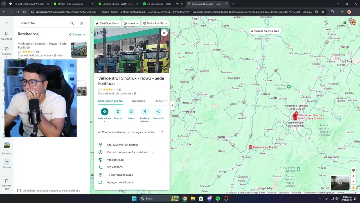Open the first result's truck photo thumbnail
The image size is (360, 203).
coord(79,50)
